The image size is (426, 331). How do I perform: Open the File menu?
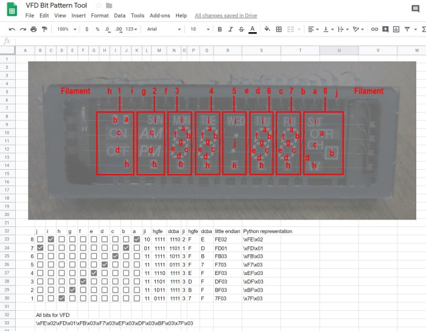(30, 15)
